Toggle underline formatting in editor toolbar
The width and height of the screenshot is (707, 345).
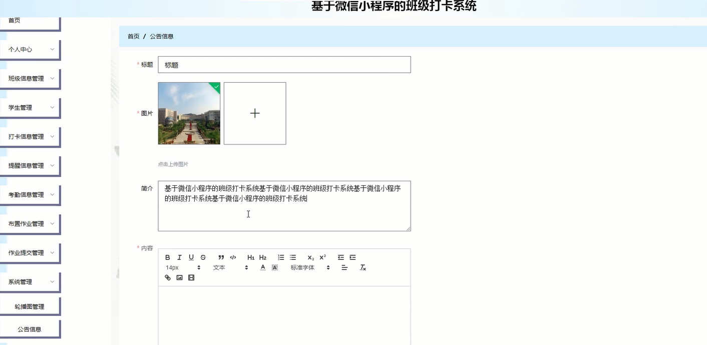[191, 257]
